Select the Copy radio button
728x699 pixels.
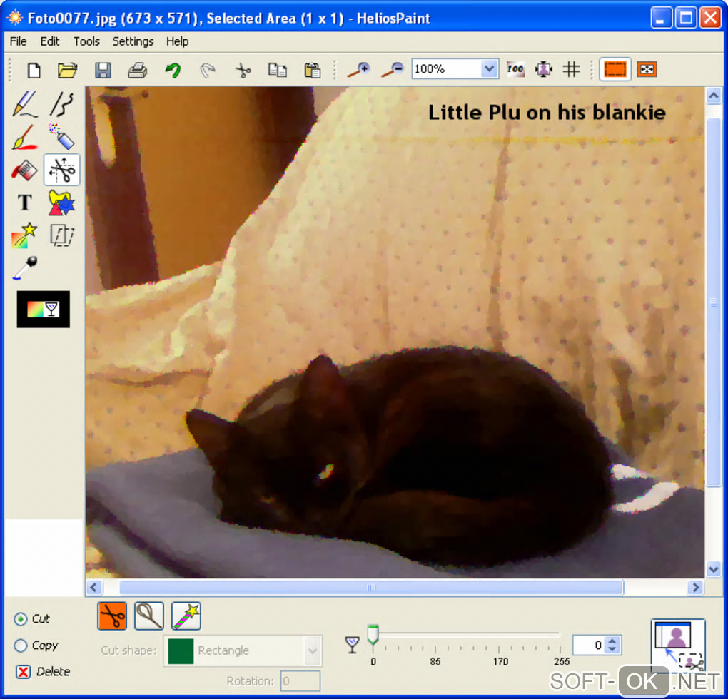point(21,646)
